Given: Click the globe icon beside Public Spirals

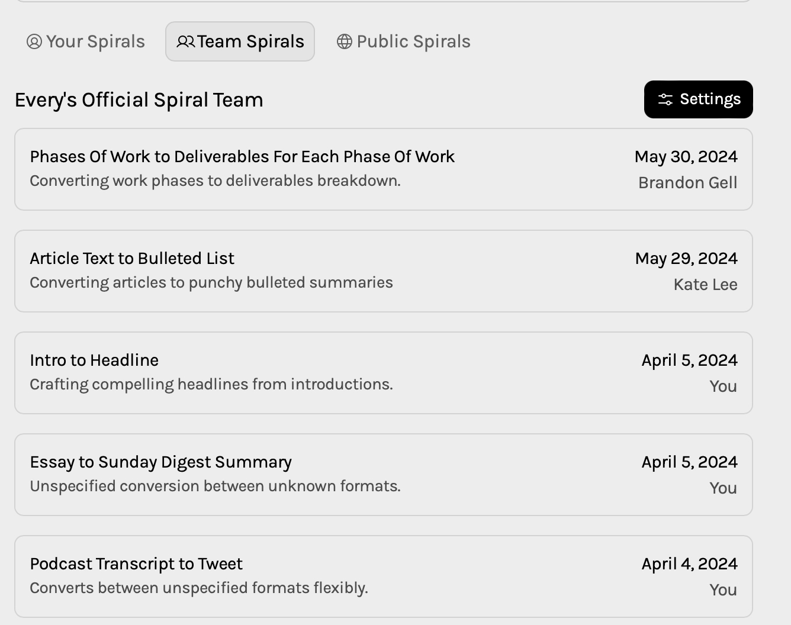Looking at the screenshot, I should coord(345,41).
